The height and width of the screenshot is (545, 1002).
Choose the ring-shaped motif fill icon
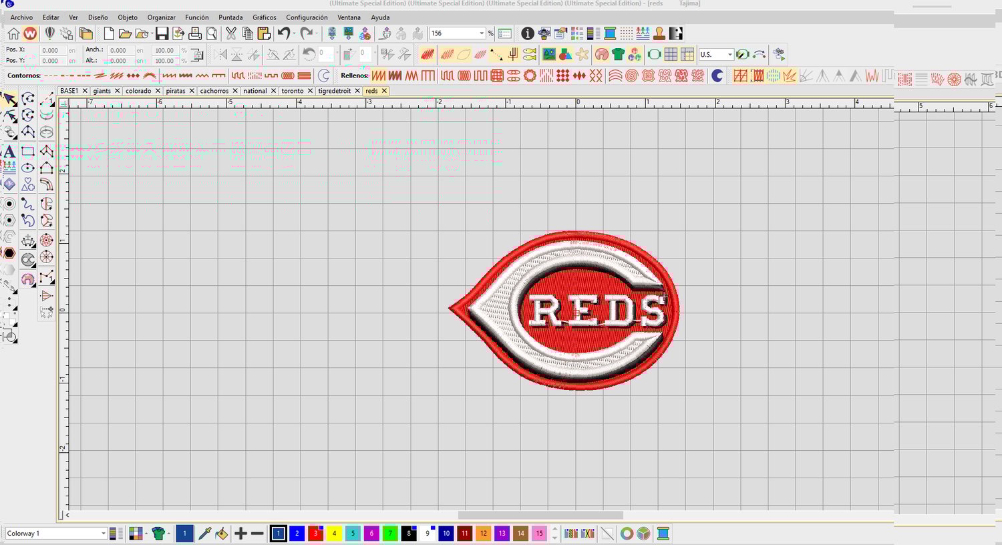pos(530,75)
